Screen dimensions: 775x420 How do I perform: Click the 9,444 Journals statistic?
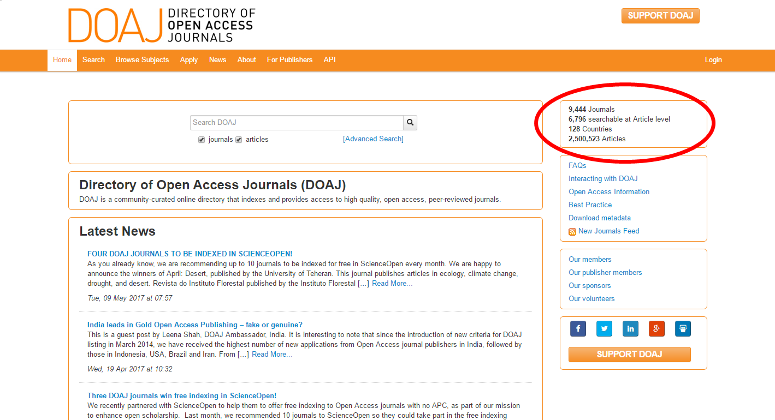pyautogui.click(x=591, y=110)
